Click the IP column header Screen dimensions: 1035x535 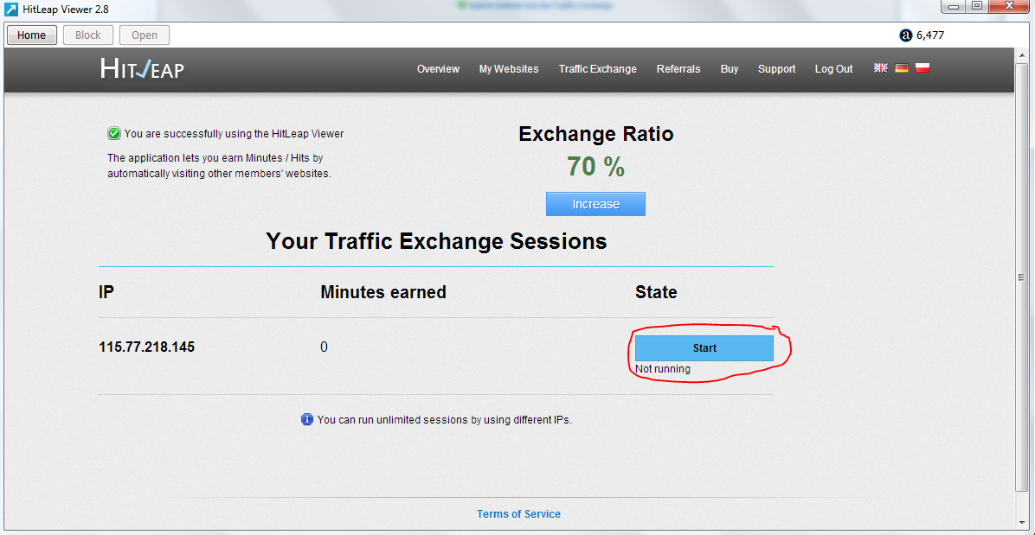107,292
